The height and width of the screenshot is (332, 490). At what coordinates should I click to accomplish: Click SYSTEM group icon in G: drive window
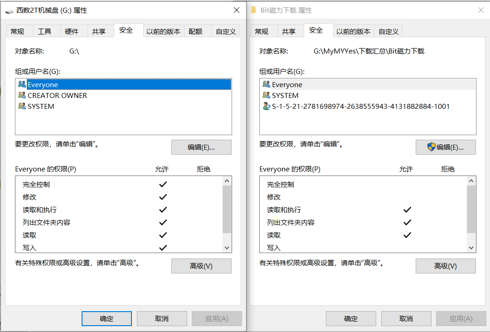click(x=22, y=106)
